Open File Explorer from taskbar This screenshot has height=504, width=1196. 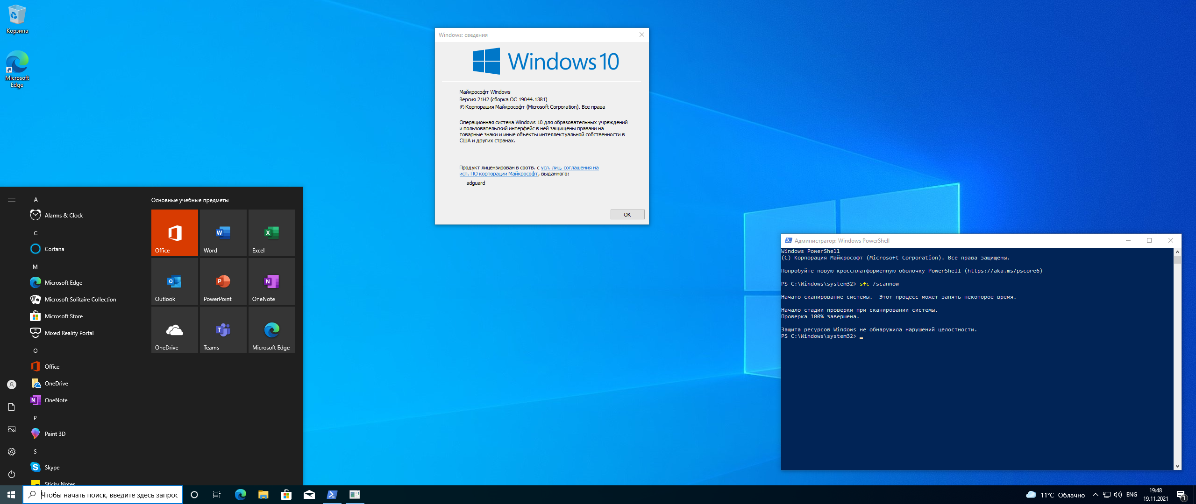coord(263,495)
